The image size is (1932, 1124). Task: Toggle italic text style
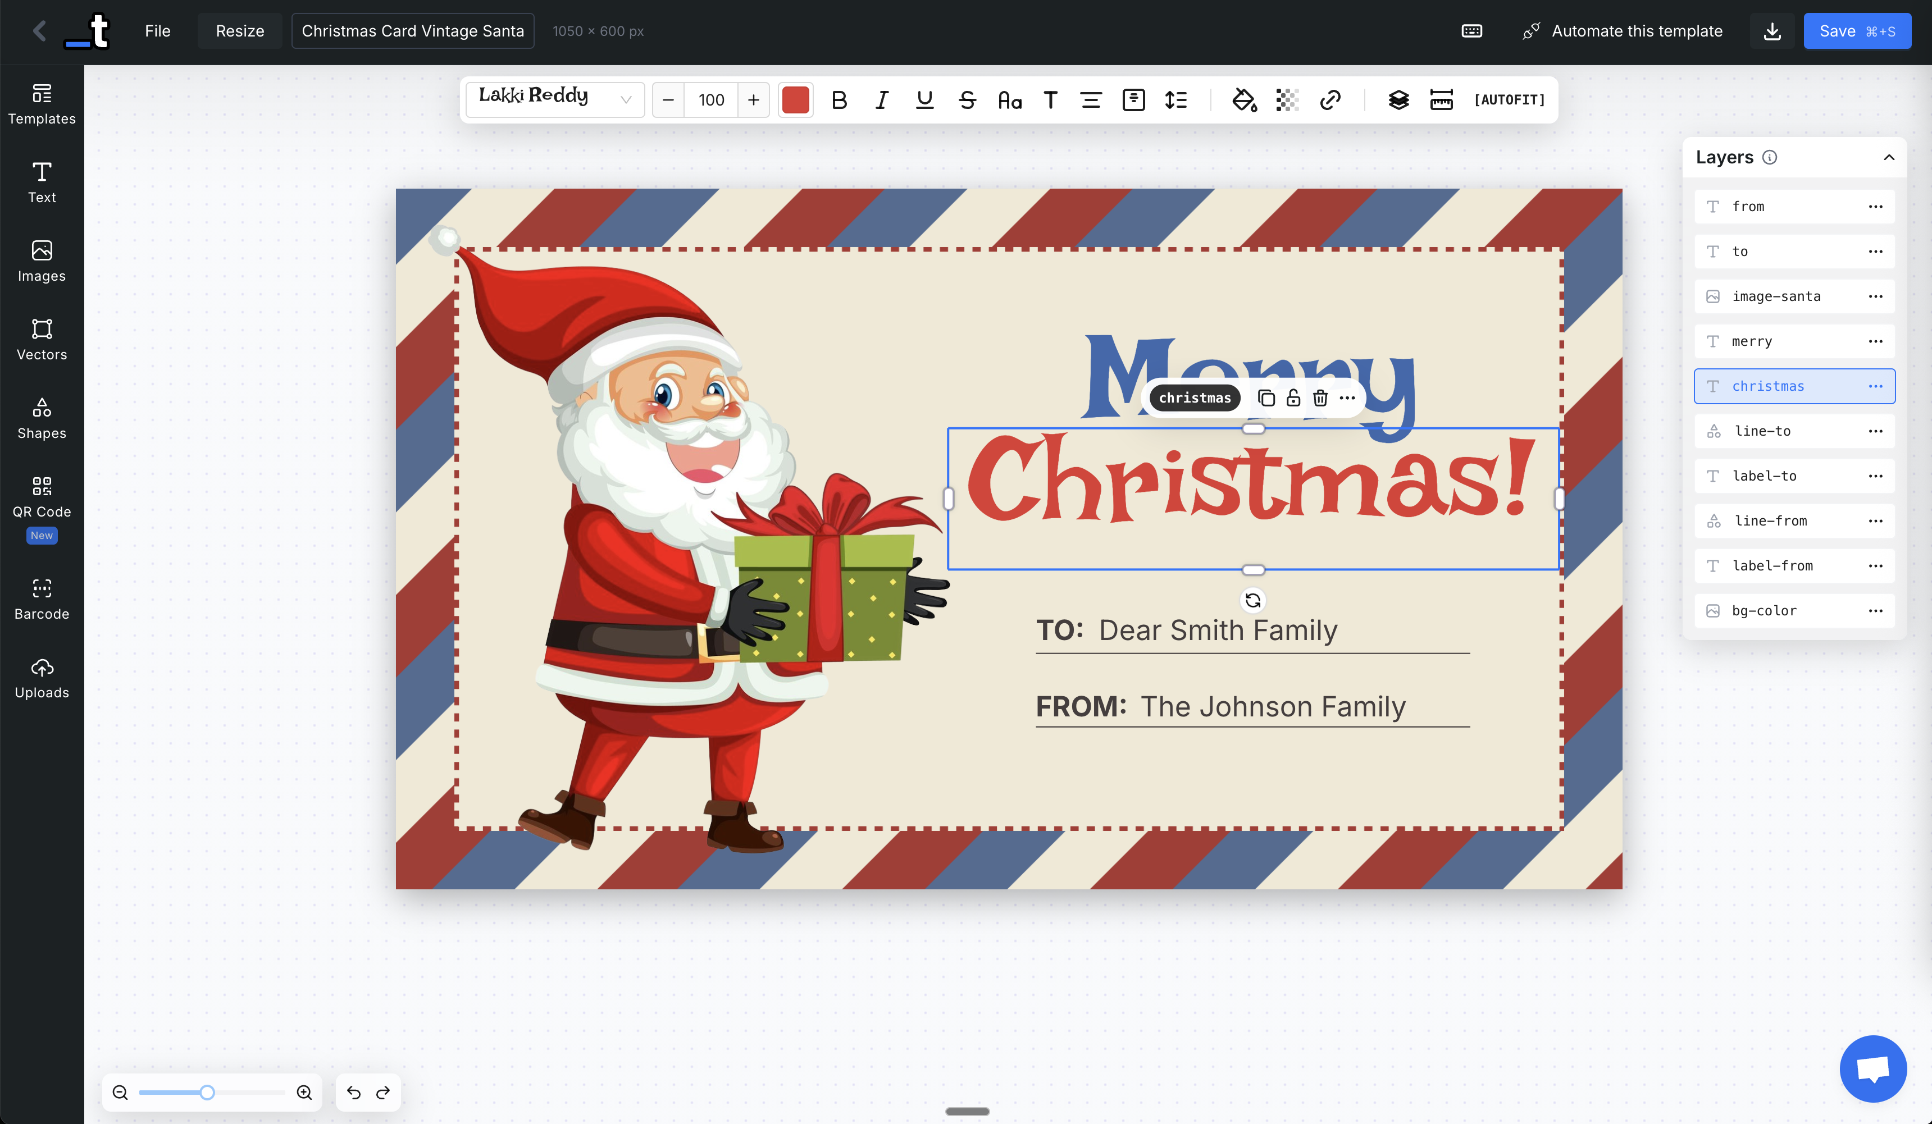click(x=882, y=100)
